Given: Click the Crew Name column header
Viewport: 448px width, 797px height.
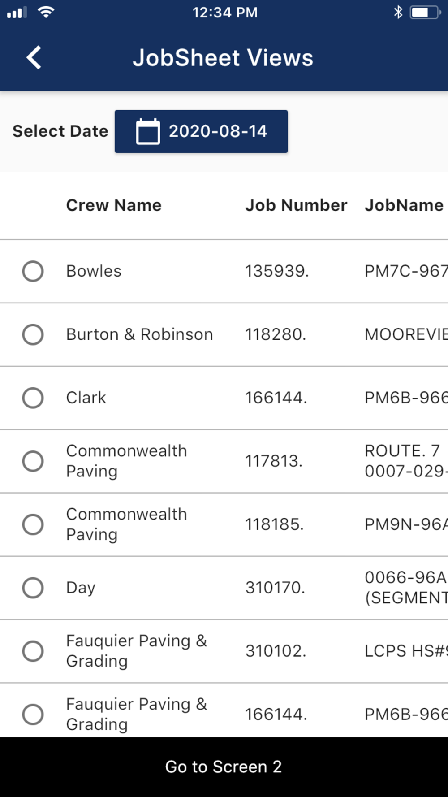Looking at the screenshot, I should click(114, 205).
